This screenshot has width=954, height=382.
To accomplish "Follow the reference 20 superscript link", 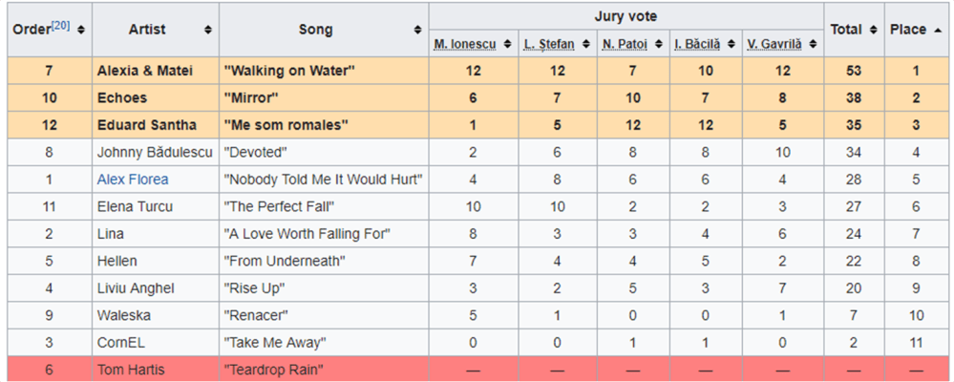I will tap(60, 23).
